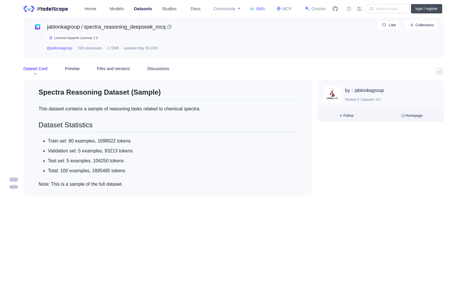Click the Skills star icon
467x292 pixels.
coord(252,9)
